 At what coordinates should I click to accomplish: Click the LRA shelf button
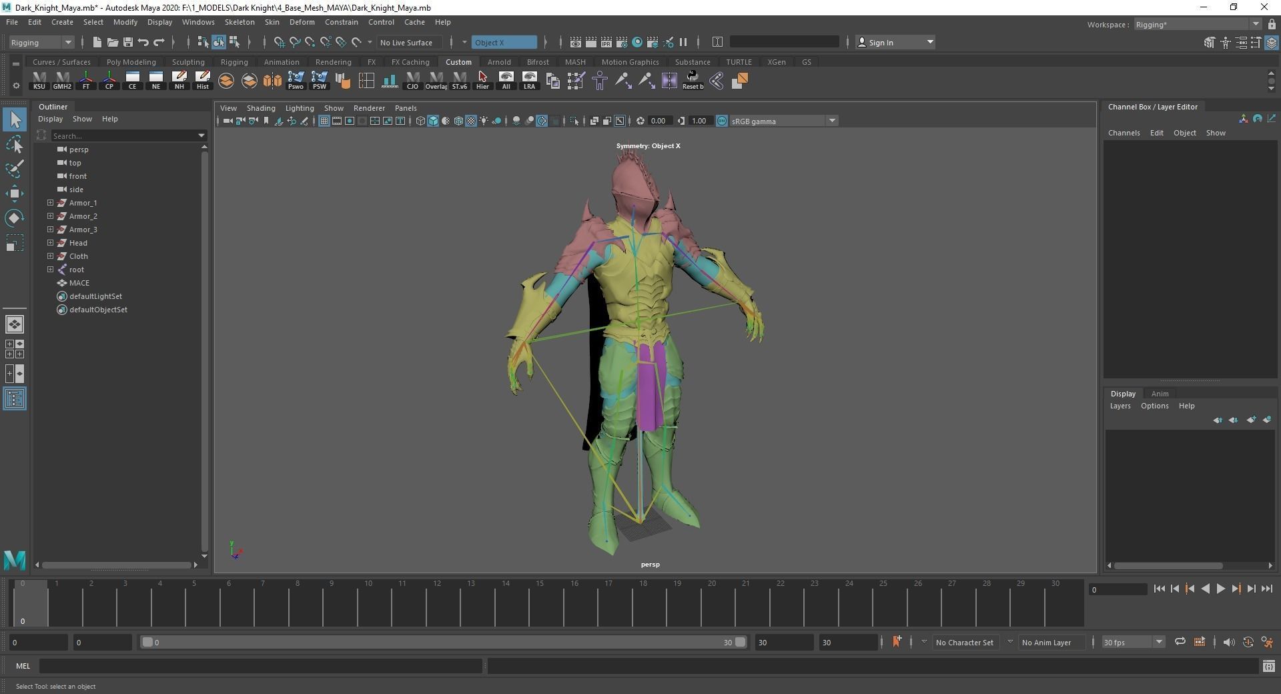click(529, 81)
